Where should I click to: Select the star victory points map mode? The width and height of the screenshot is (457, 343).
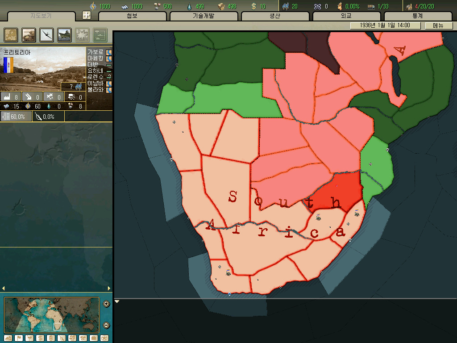tap(104, 338)
